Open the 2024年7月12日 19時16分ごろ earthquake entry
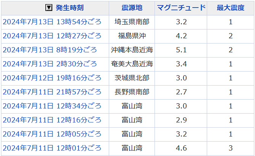 click(52, 78)
